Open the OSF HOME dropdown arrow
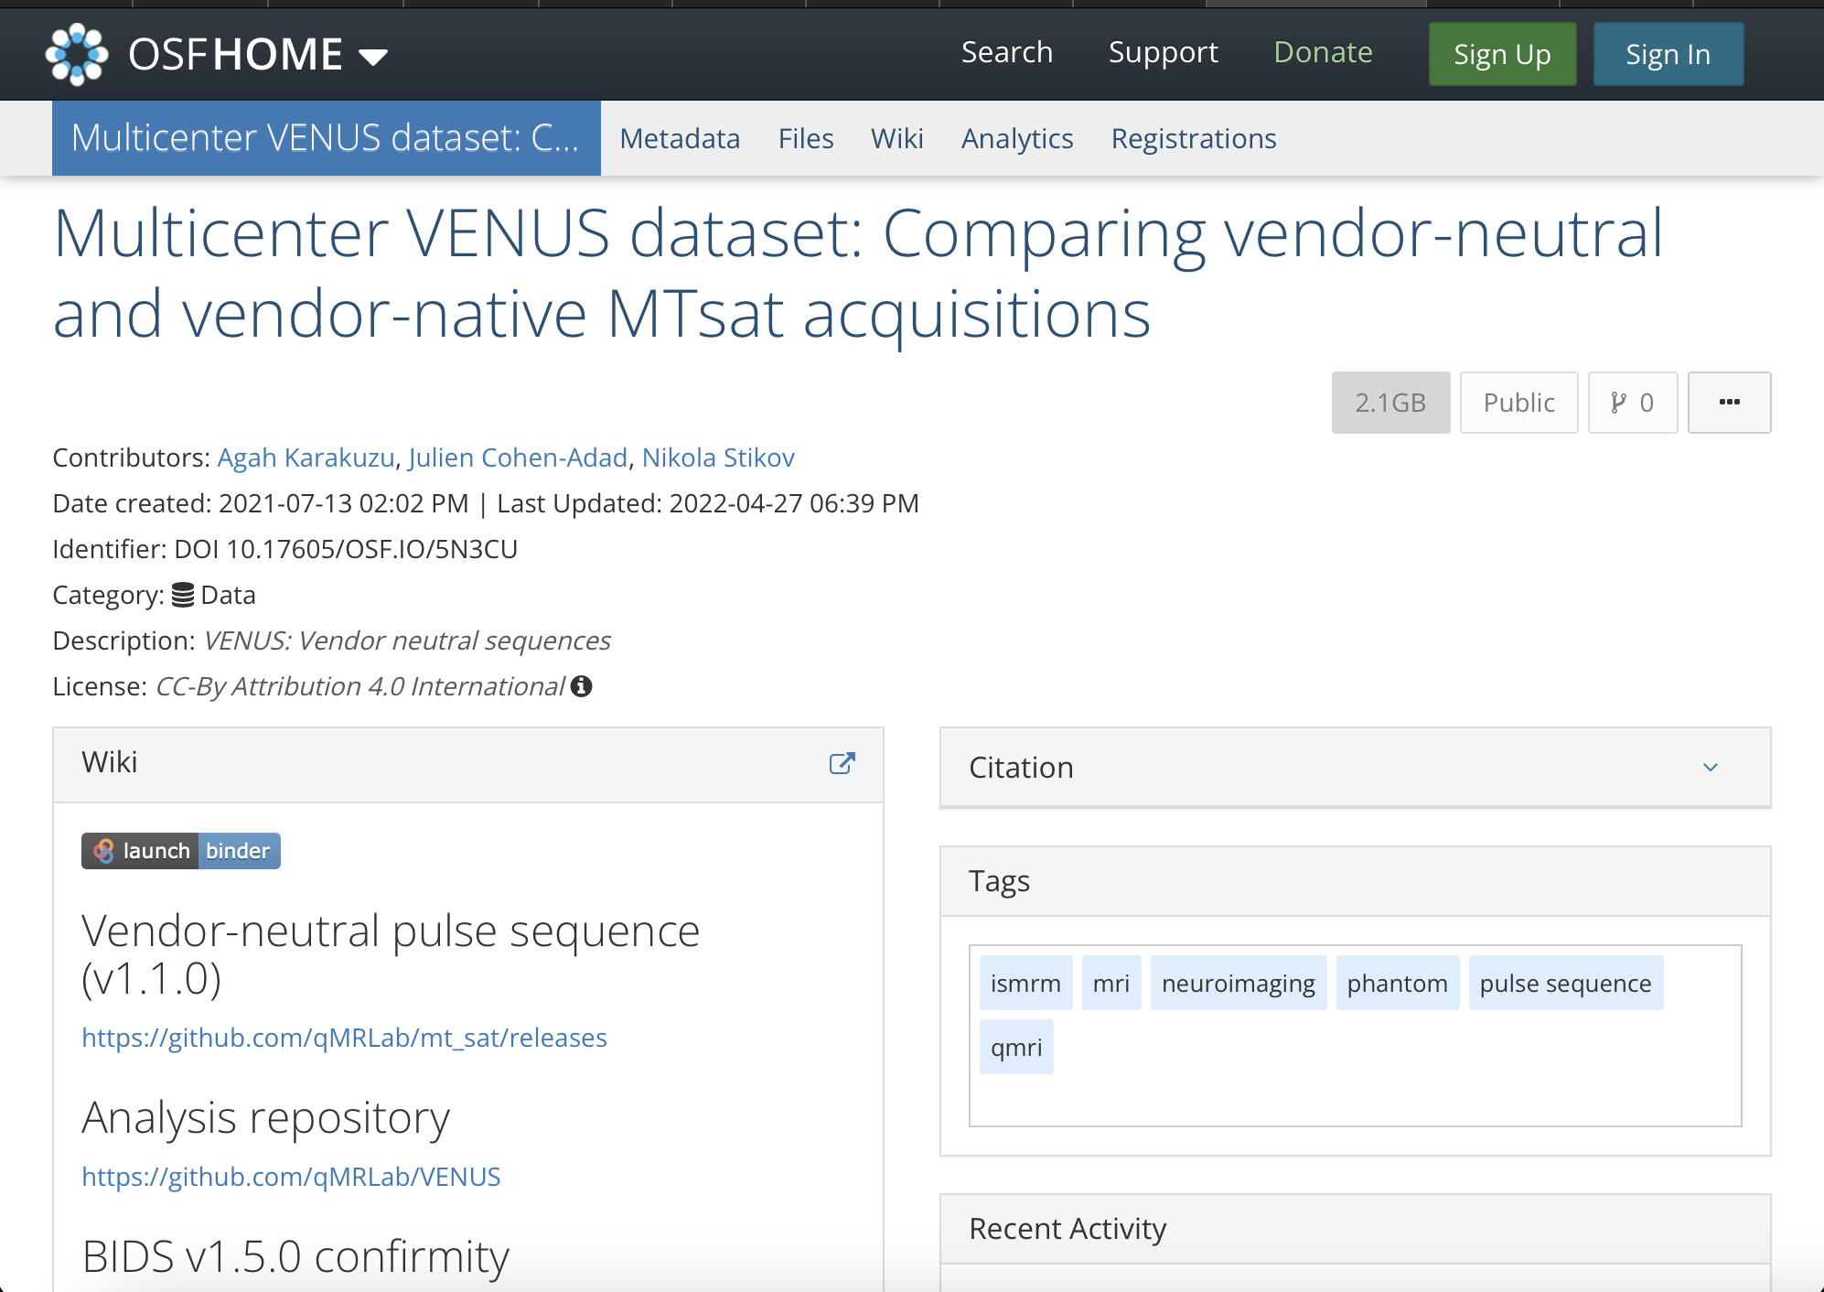 pyautogui.click(x=373, y=58)
